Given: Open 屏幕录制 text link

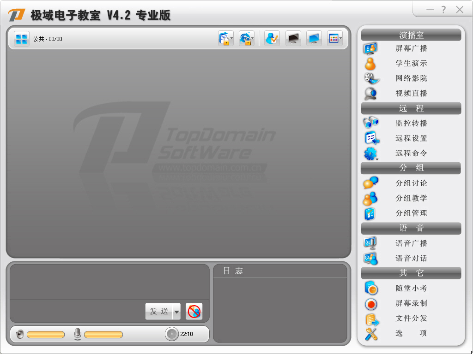Looking at the screenshot, I should click(411, 303).
